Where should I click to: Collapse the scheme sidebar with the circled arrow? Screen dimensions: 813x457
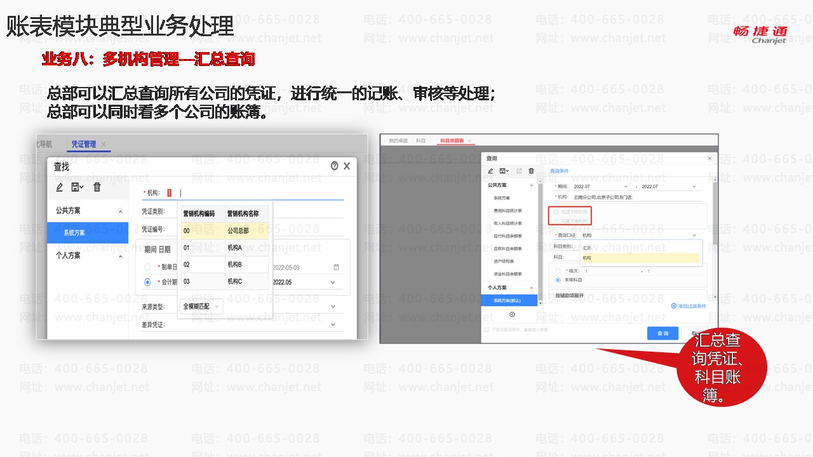pos(512,314)
